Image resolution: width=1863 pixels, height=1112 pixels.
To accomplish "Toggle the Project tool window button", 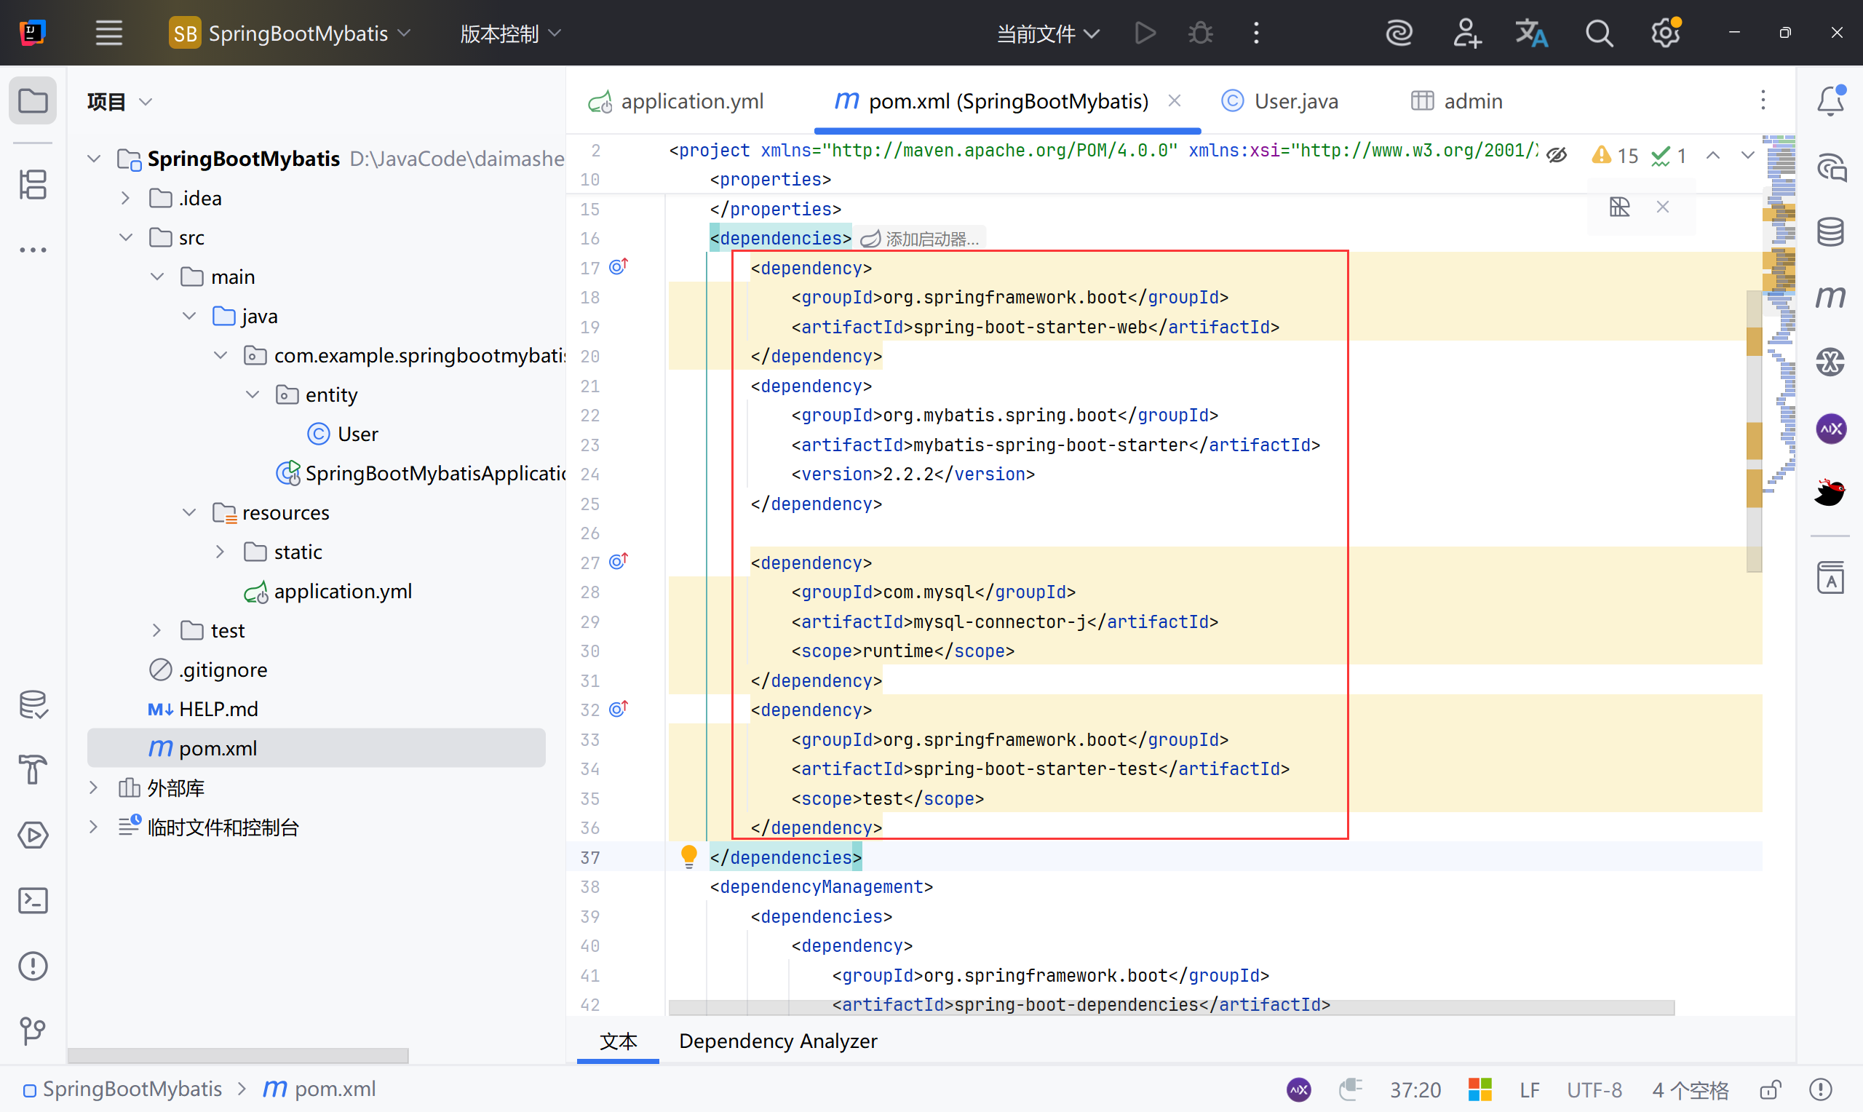I will coord(33,101).
